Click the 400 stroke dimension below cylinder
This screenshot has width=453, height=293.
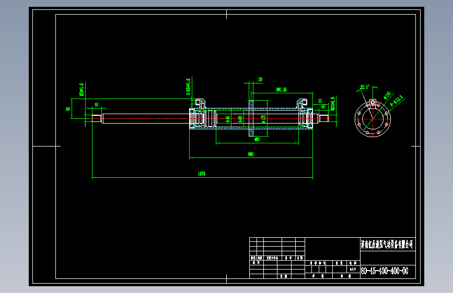(x=257, y=139)
